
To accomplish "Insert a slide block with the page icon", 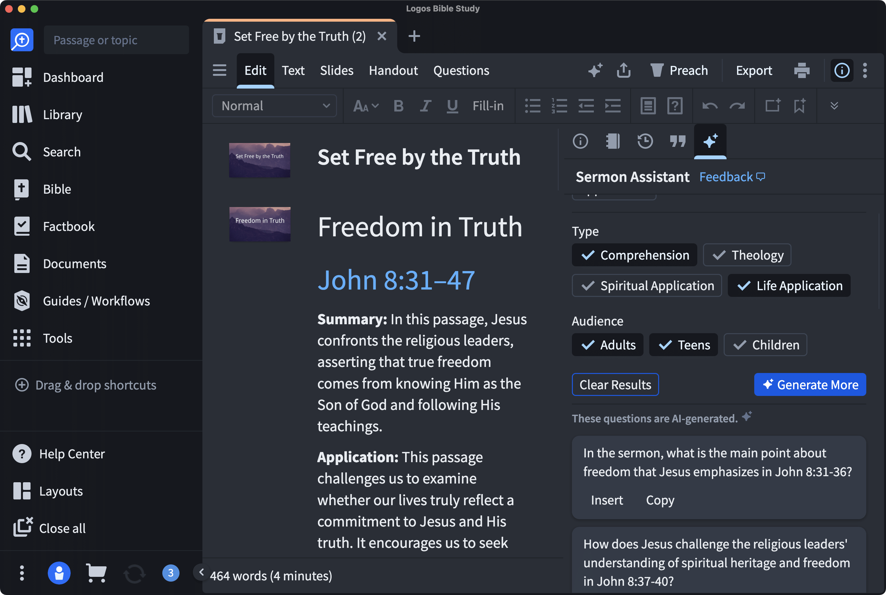I will click(648, 106).
